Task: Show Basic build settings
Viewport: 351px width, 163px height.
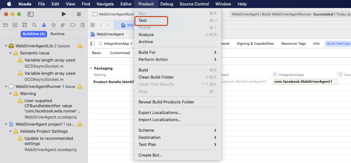Action: tap(97, 53)
